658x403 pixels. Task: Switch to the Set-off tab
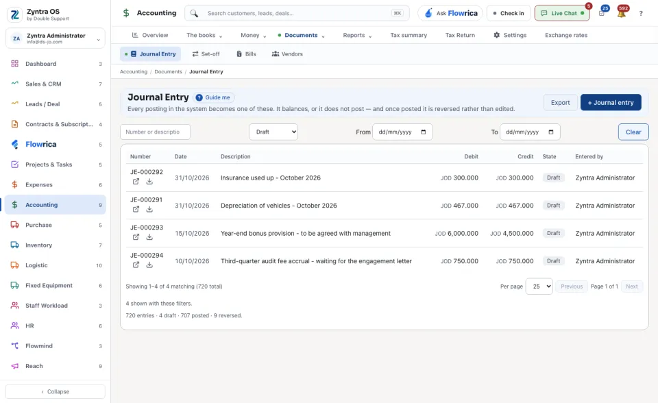click(x=206, y=54)
